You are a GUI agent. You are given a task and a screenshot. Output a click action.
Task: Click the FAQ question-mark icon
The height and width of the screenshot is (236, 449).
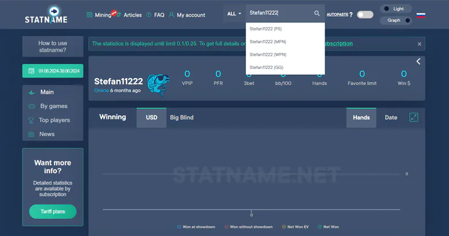coord(149,14)
